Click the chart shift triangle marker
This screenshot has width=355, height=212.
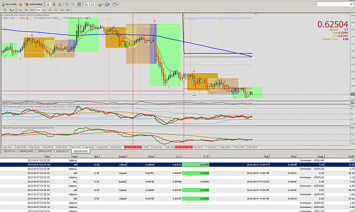[256, 14]
